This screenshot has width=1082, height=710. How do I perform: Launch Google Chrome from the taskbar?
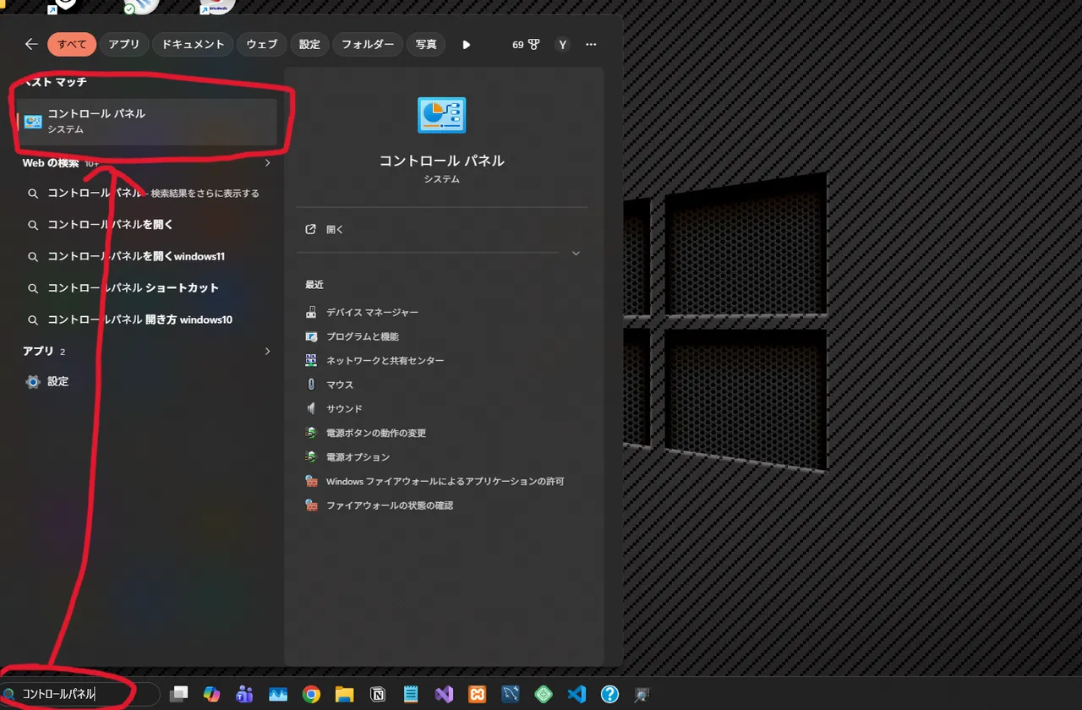click(x=311, y=694)
